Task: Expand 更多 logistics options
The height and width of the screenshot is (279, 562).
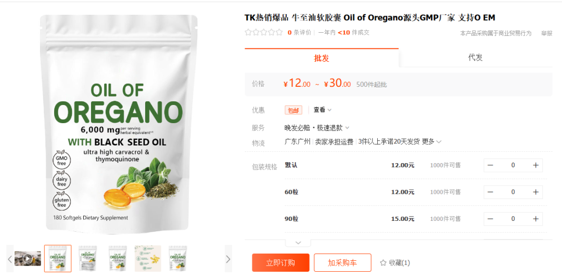Action: click(431, 142)
